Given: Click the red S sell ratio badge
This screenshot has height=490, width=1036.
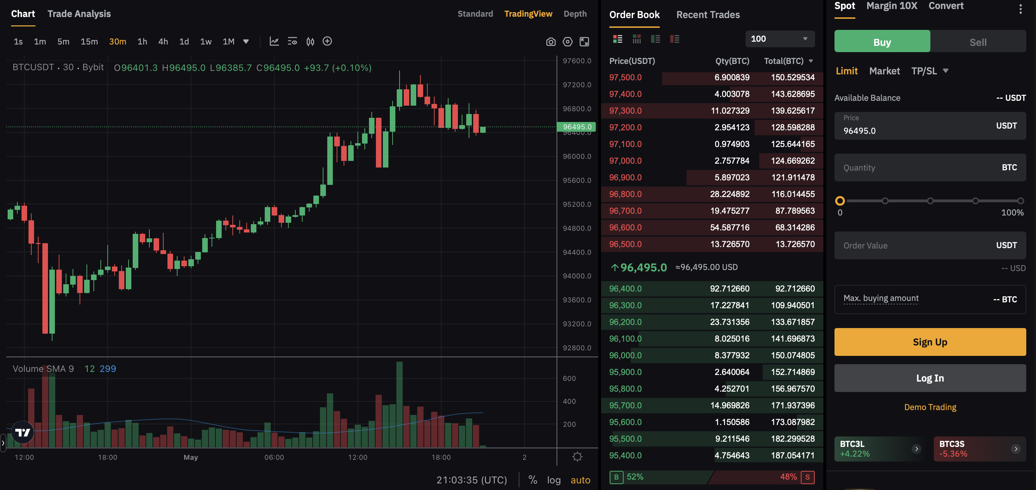Looking at the screenshot, I should pos(807,477).
